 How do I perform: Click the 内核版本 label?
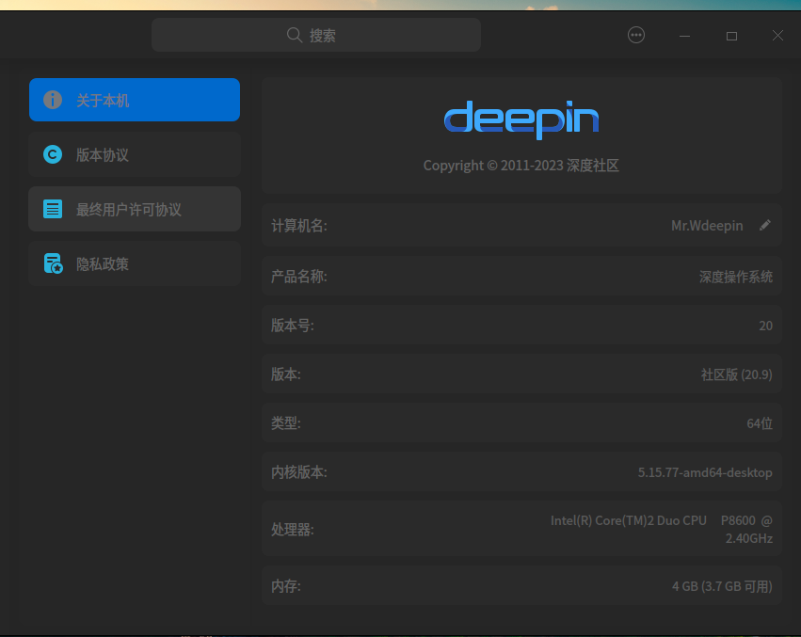pos(299,472)
